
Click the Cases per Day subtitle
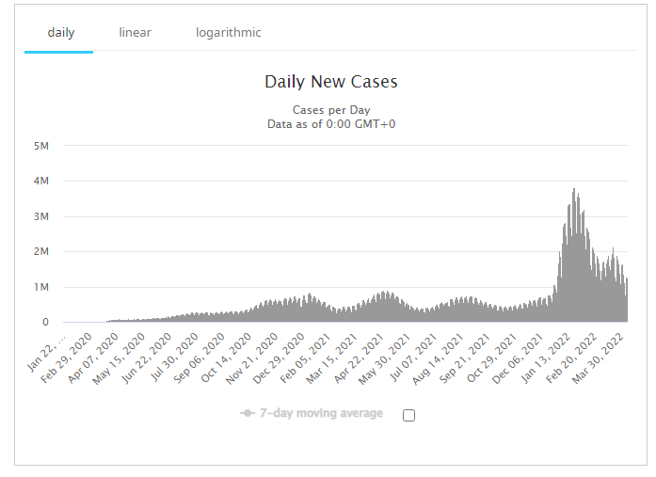(331, 110)
